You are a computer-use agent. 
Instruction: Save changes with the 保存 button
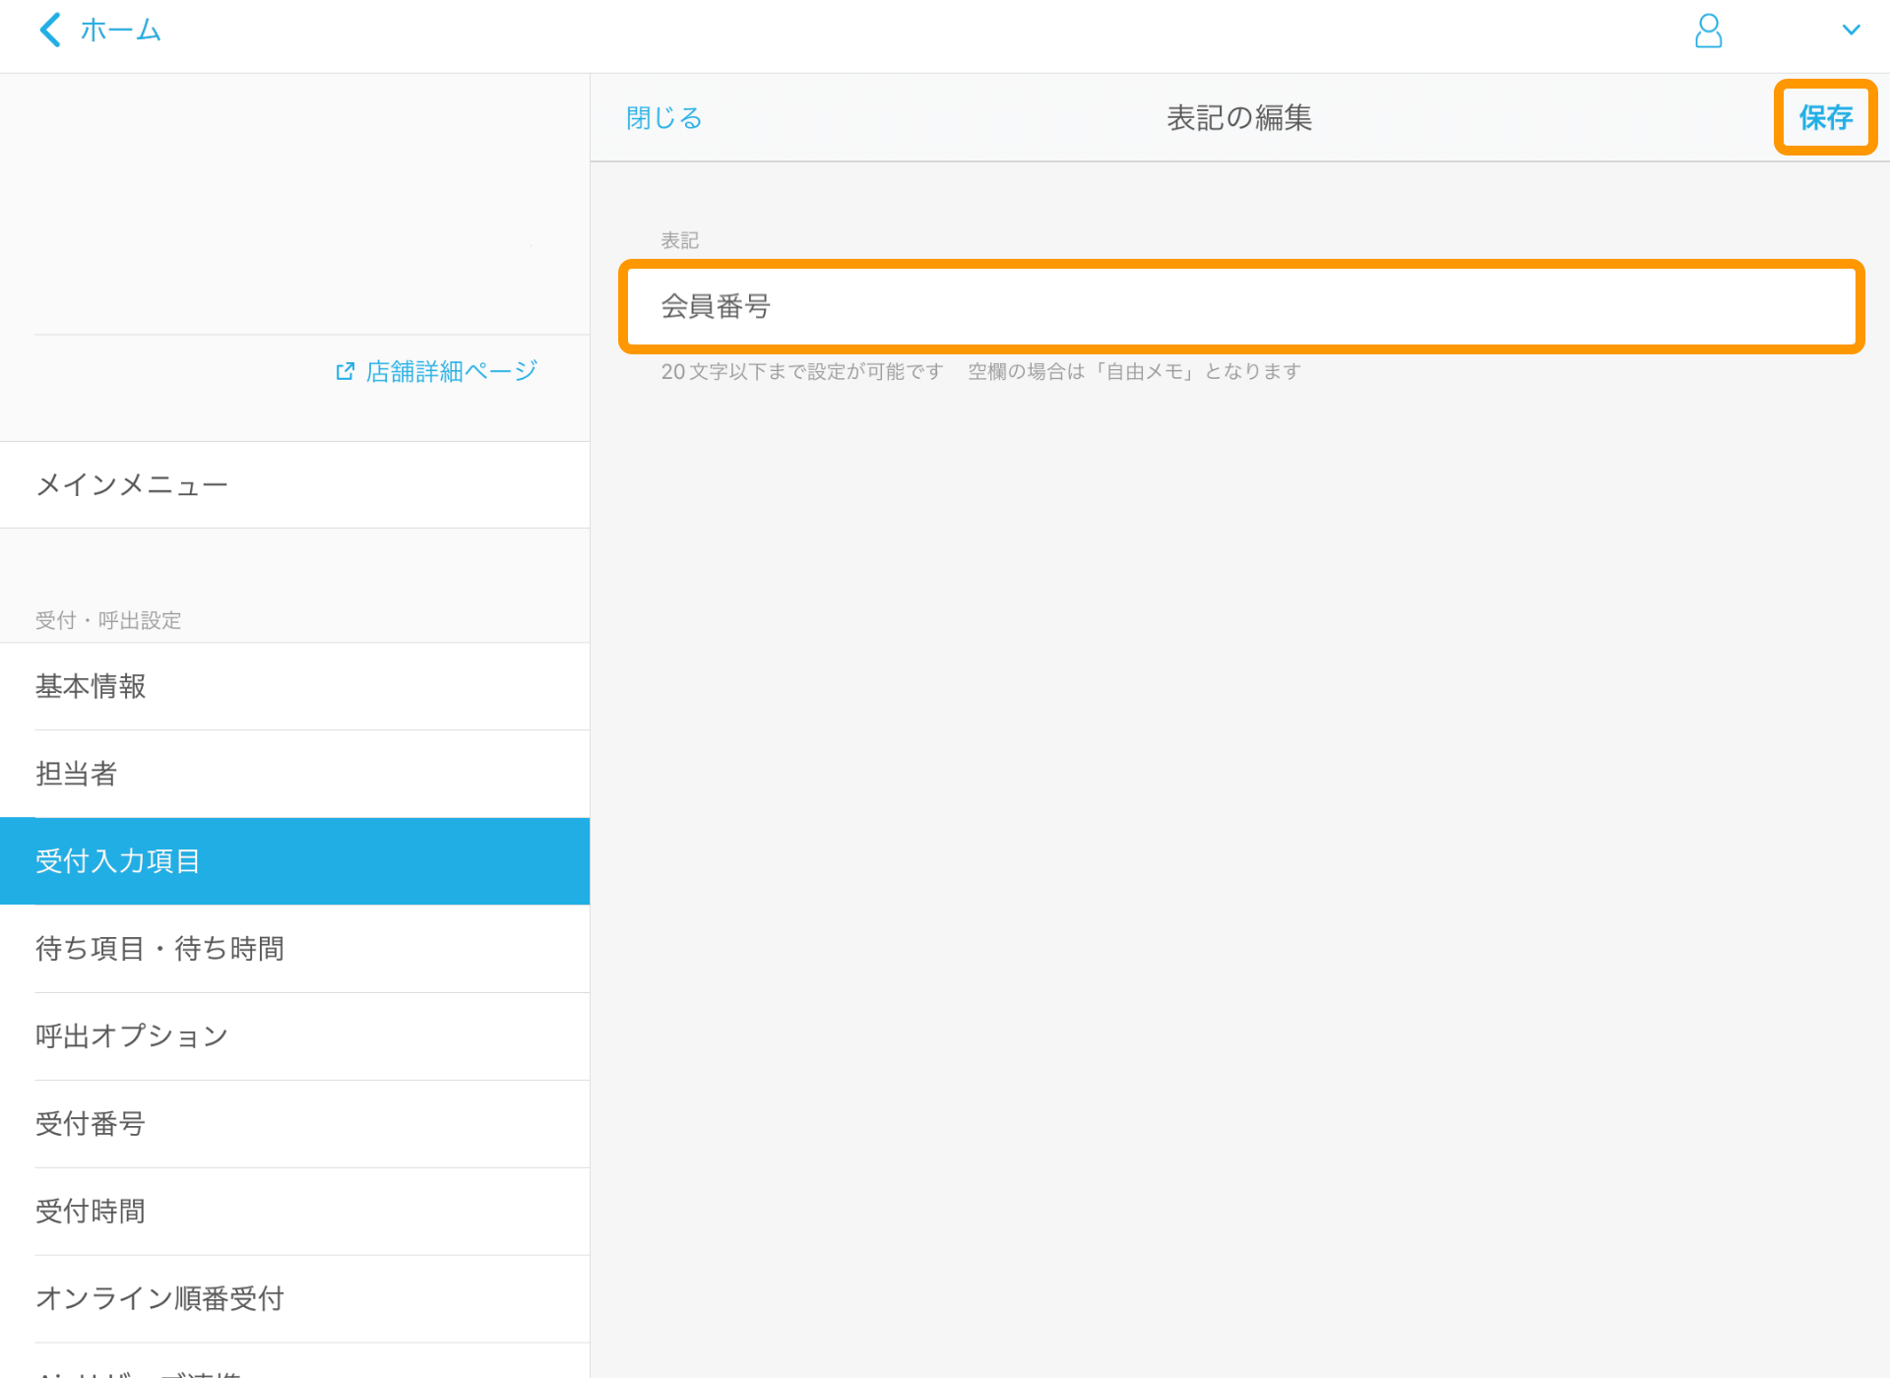[1825, 117]
